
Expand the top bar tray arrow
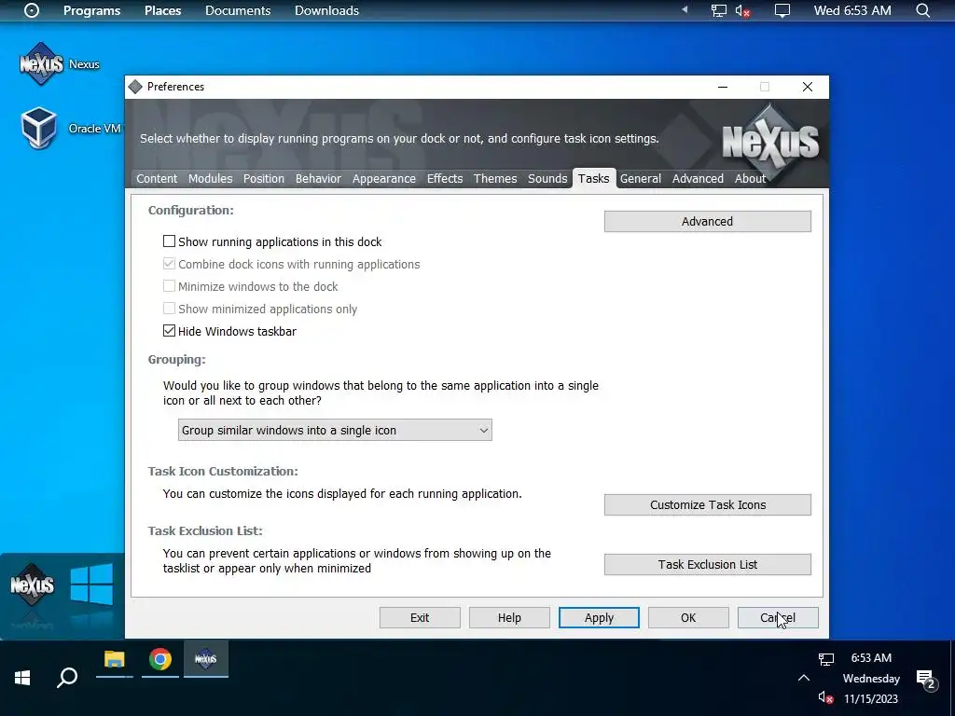(685, 9)
